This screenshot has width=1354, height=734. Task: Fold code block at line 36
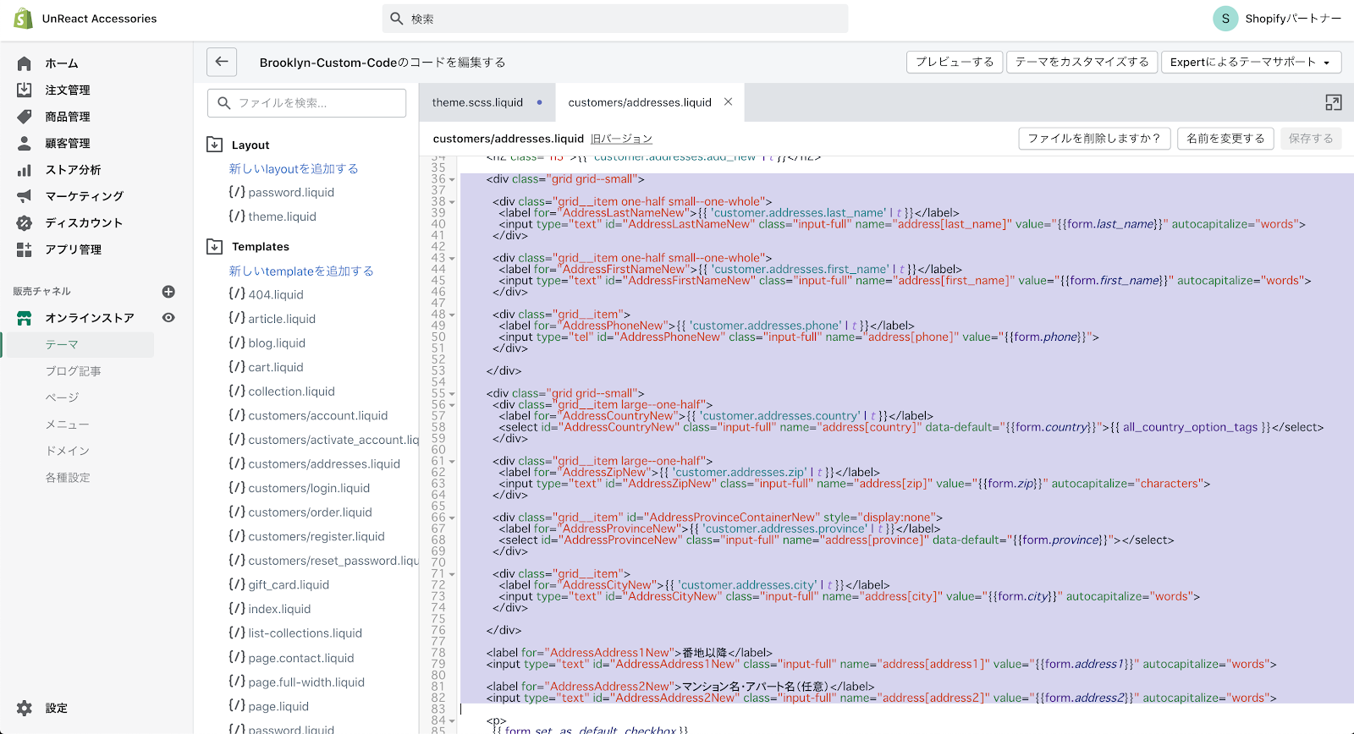(x=452, y=179)
